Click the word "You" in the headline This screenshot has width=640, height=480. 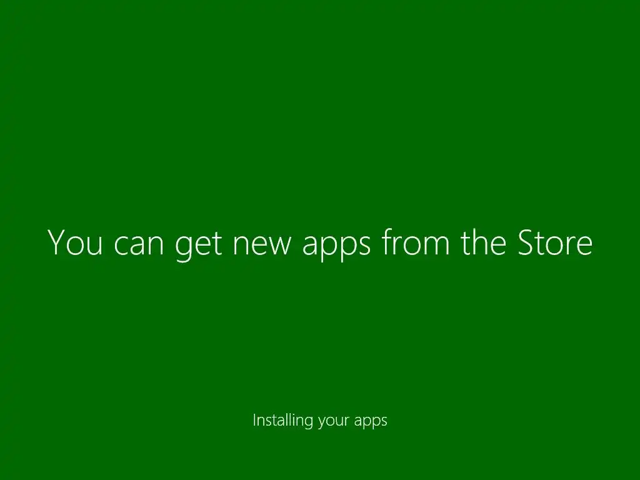75,242
